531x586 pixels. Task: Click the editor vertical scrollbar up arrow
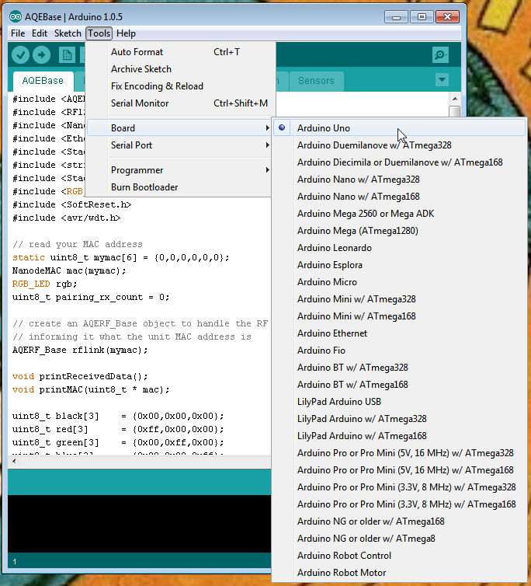click(455, 99)
